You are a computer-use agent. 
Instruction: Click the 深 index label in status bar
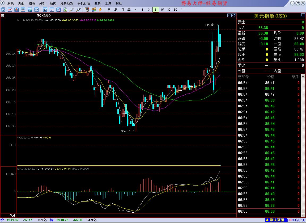click(x=52, y=220)
